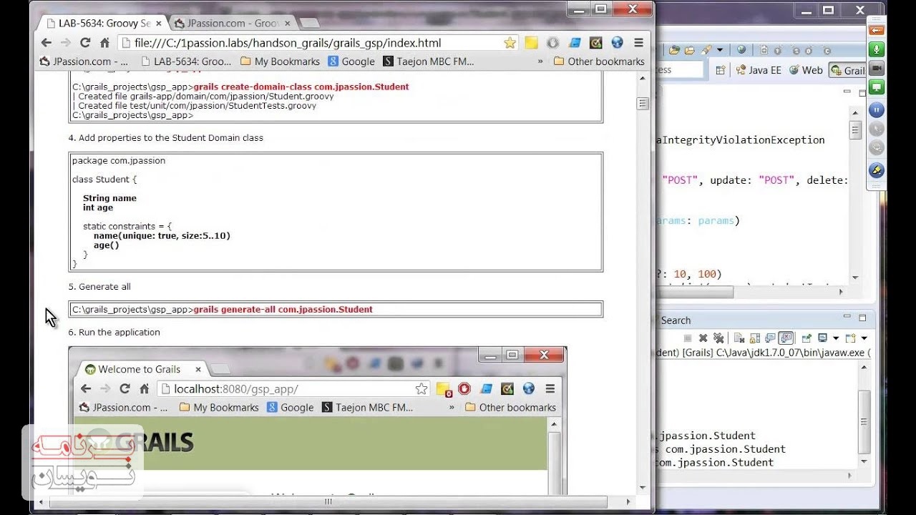Open the Chrome hamburger menu
This screenshot has height=515, width=916.
638,43
